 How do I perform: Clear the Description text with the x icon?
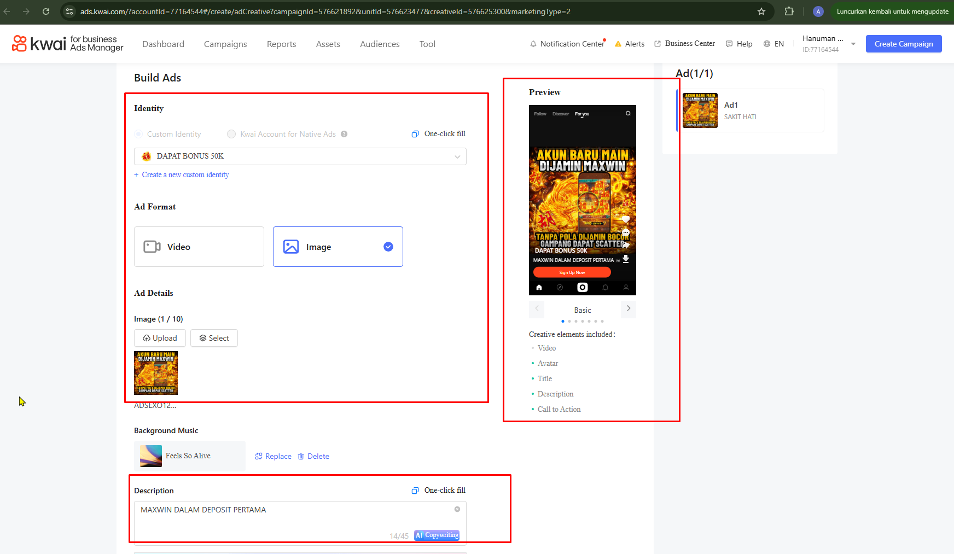457,509
